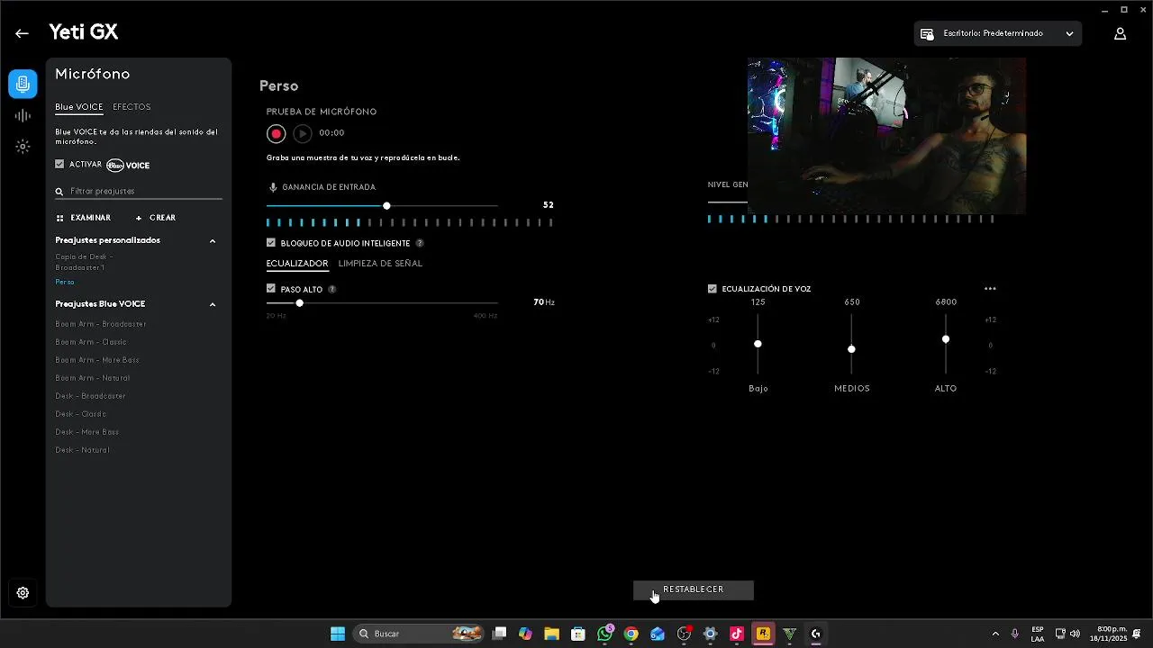The height and width of the screenshot is (648, 1153).
Task: Select the Desk - Broadcaster preset
Action: [91, 396]
